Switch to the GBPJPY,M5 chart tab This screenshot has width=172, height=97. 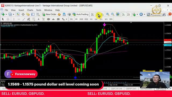[131, 89]
